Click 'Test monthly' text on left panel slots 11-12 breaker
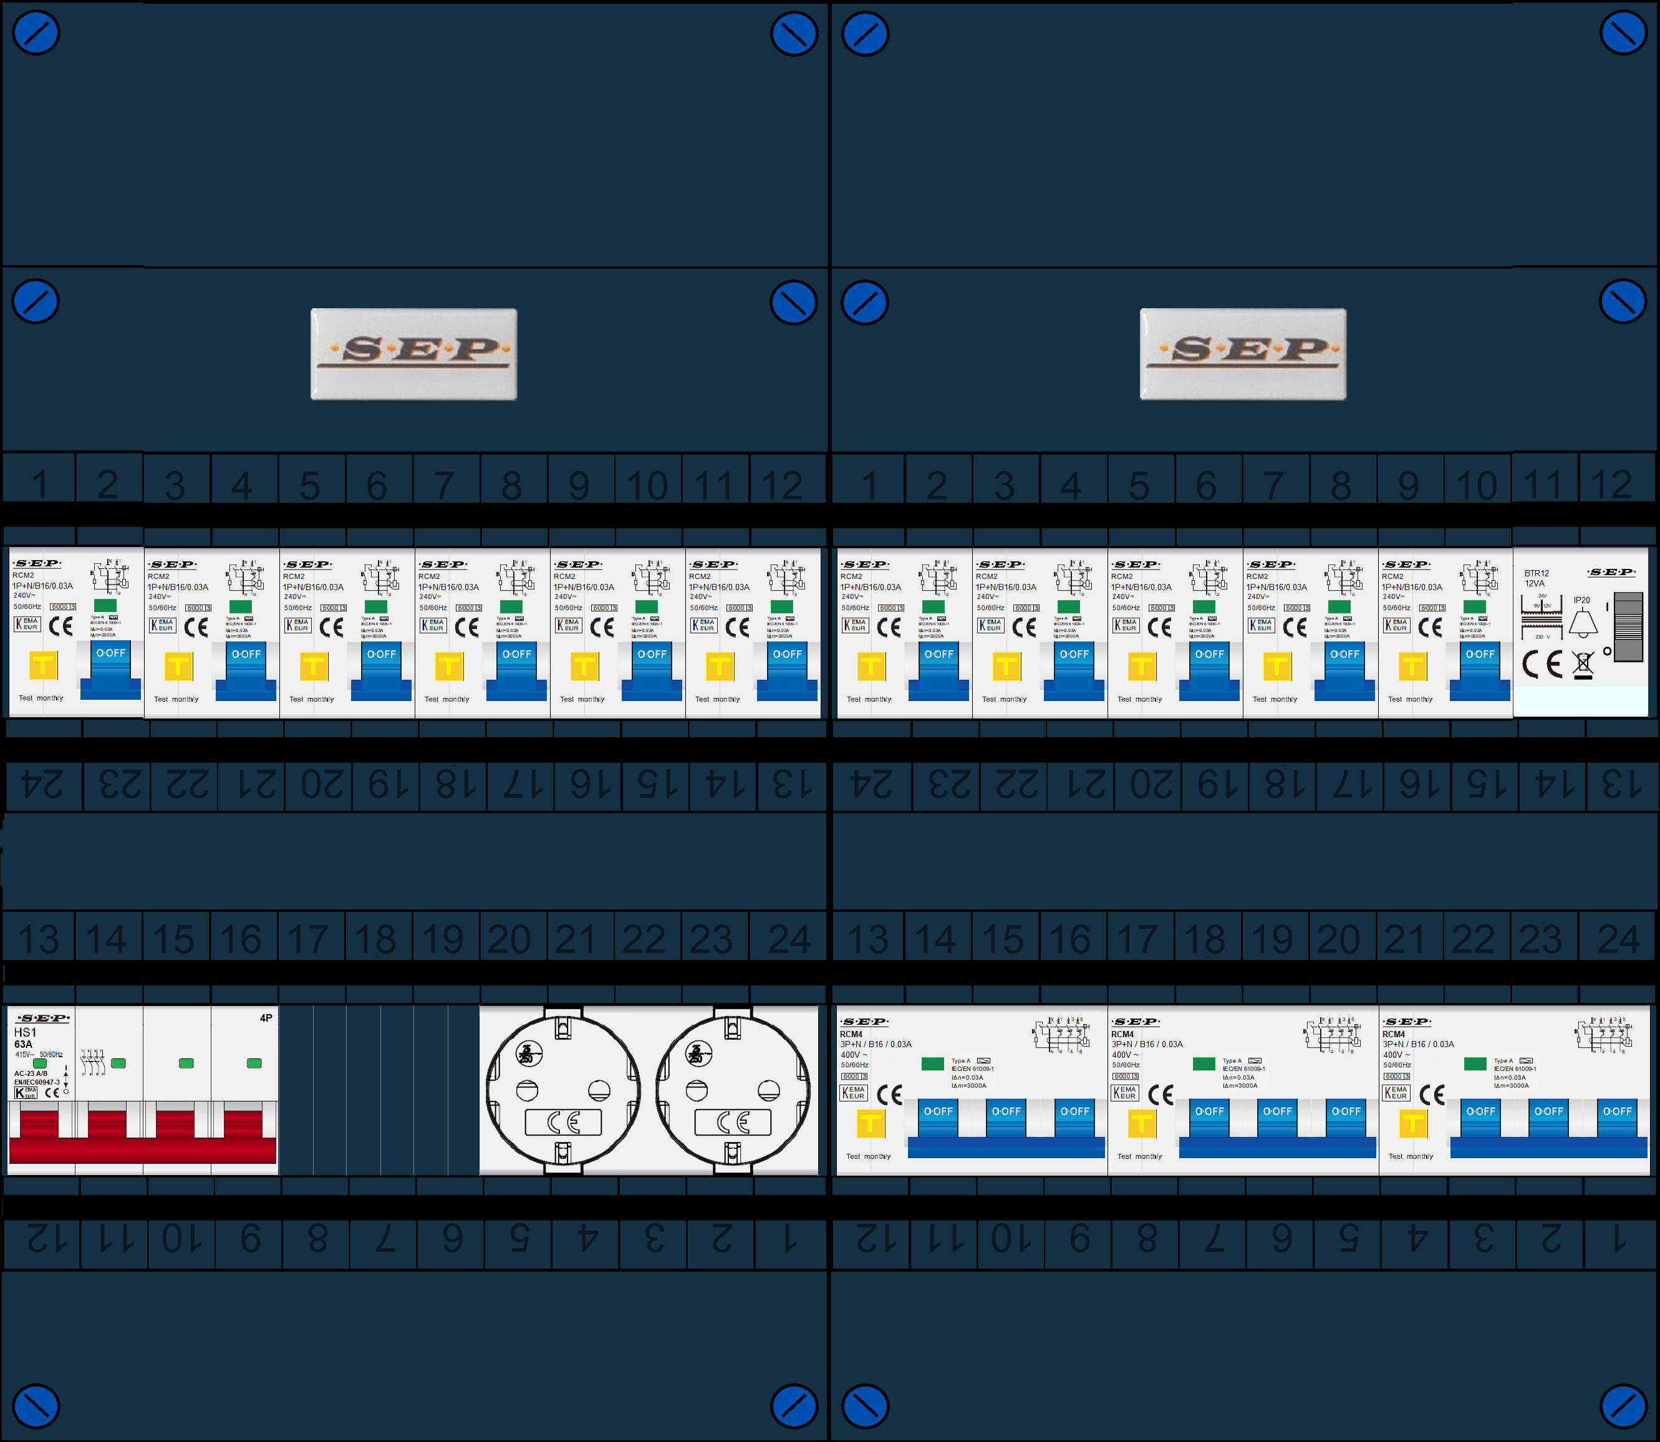This screenshot has width=1660, height=1442. [x=717, y=699]
